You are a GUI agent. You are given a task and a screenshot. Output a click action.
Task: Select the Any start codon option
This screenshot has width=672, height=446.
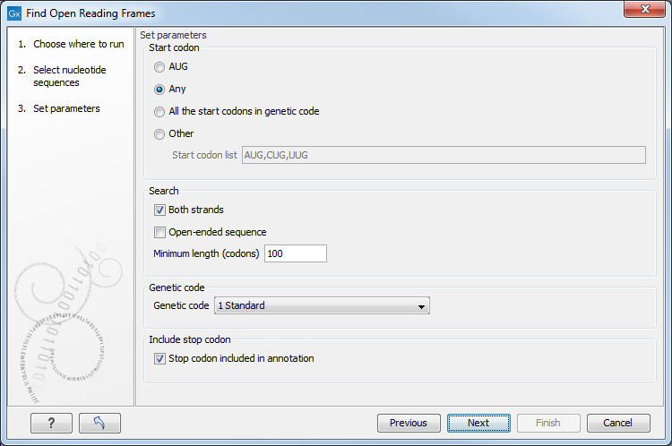(160, 90)
